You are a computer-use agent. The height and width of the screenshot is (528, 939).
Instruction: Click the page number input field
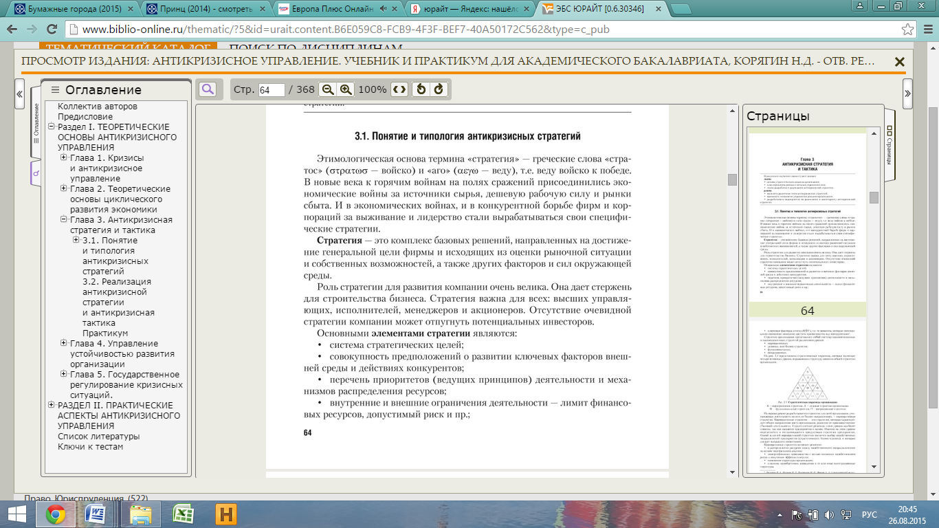pyautogui.click(x=272, y=90)
